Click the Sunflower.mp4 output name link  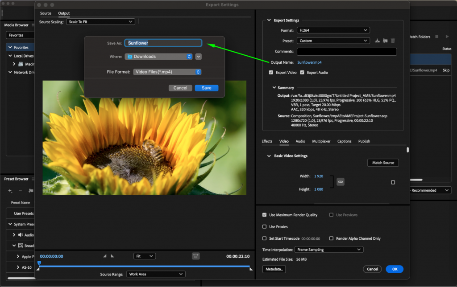309,62
